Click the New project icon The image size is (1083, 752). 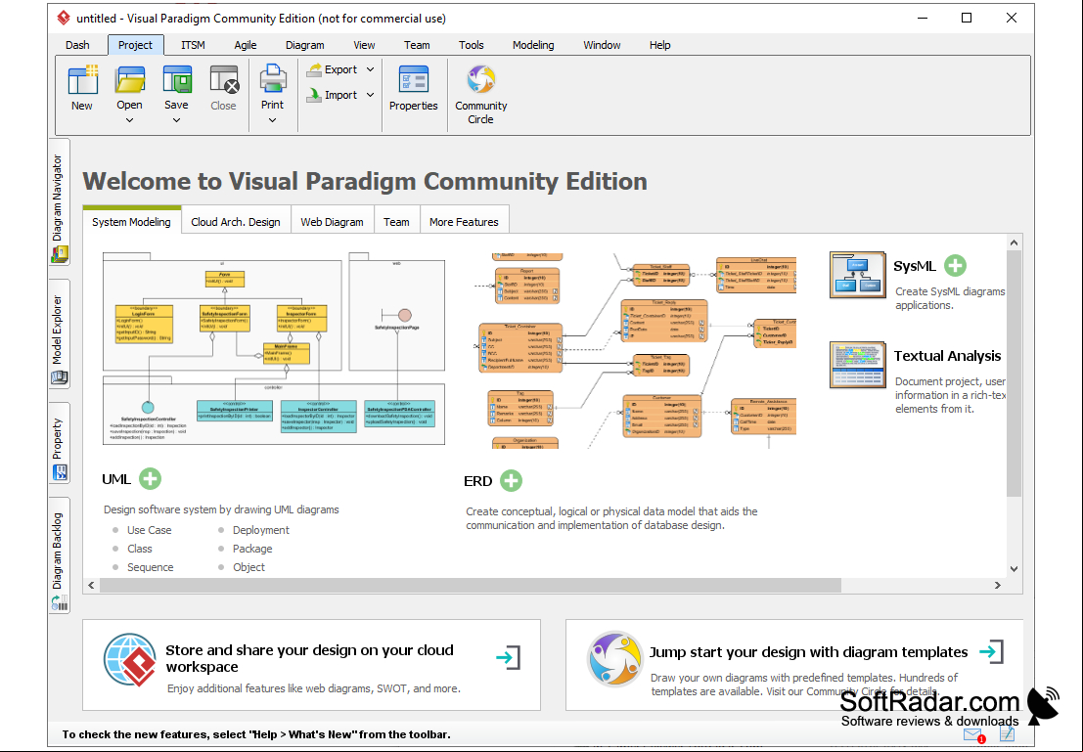(x=82, y=79)
